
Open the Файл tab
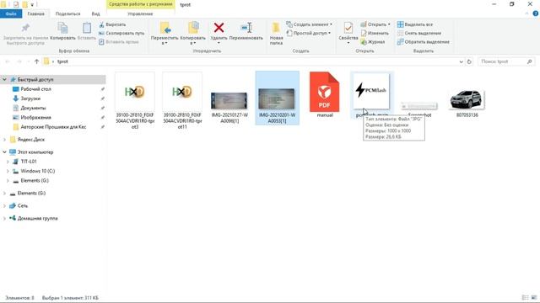[x=11, y=13]
